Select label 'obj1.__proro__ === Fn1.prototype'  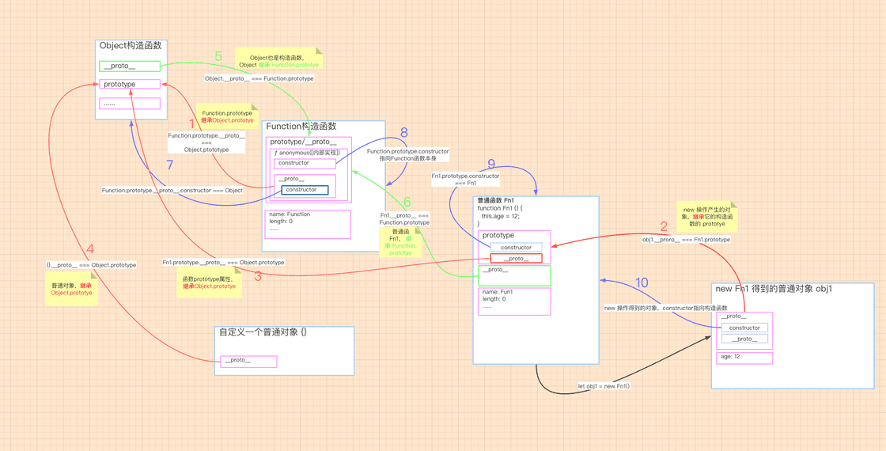coord(686,240)
